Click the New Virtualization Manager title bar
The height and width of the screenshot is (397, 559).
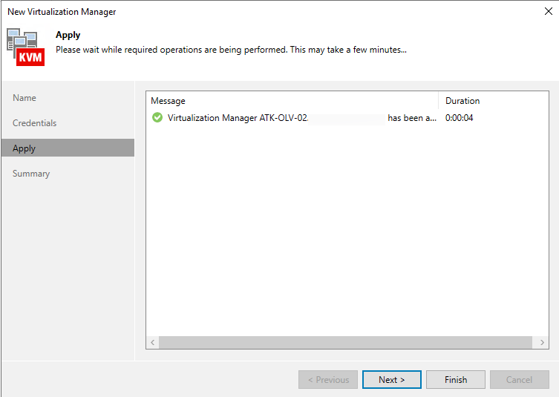click(223, 11)
